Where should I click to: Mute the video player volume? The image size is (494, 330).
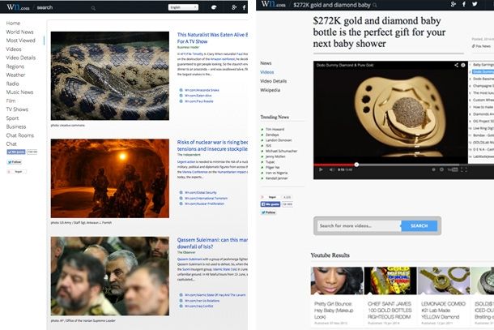coord(330,170)
